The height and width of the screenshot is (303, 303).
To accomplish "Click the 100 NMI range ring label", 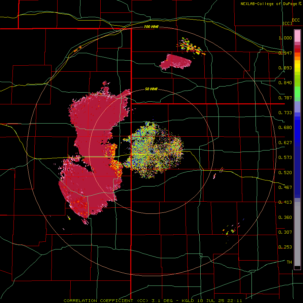I will 151,27.
